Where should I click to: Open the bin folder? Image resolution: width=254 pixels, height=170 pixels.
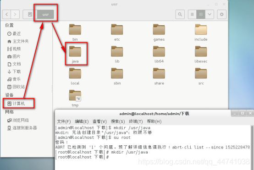point(75,32)
